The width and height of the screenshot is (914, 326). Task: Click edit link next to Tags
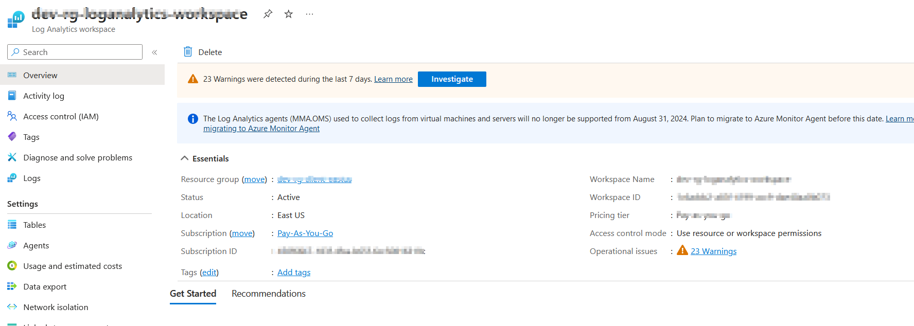pos(209,273)
